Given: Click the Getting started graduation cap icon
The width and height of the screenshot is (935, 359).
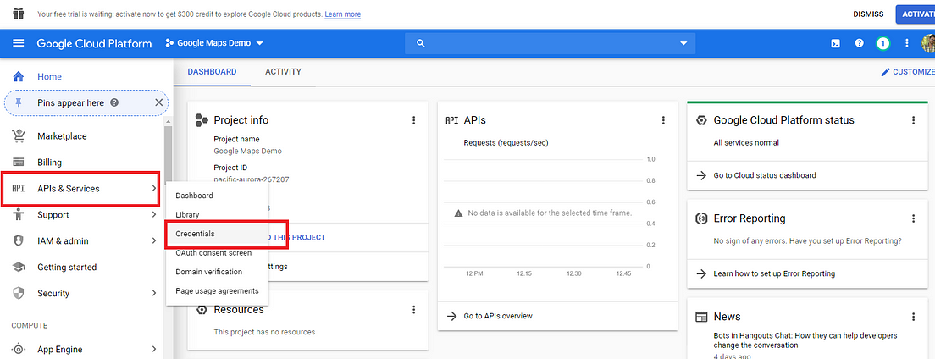Looking at the screenshot, I should tap(19, 268).
